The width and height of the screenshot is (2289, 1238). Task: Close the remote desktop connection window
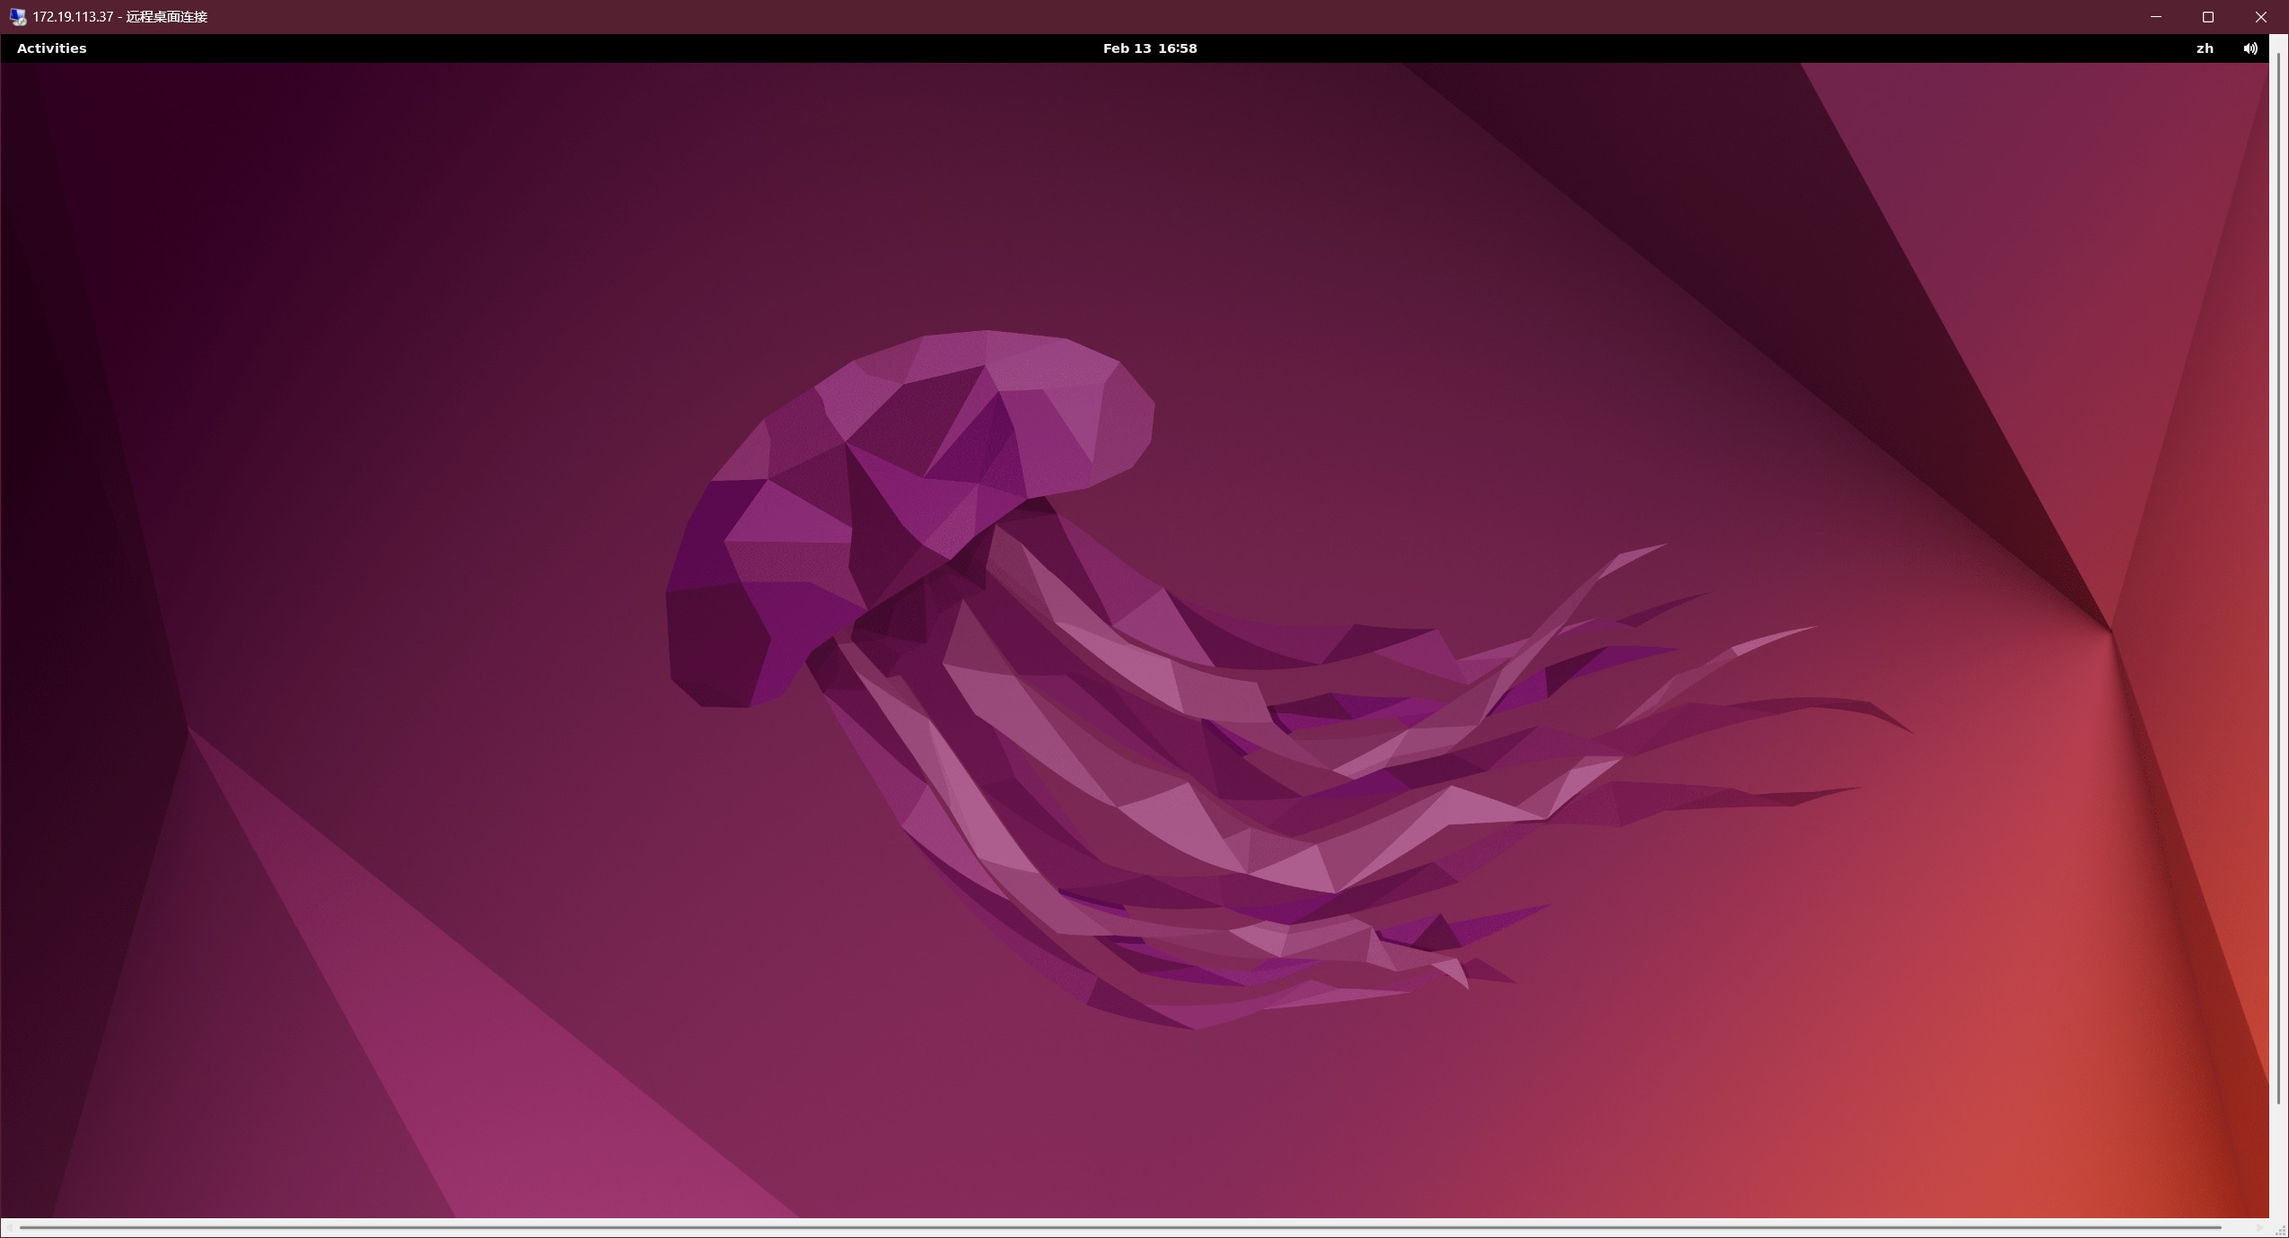point(2260,17)
